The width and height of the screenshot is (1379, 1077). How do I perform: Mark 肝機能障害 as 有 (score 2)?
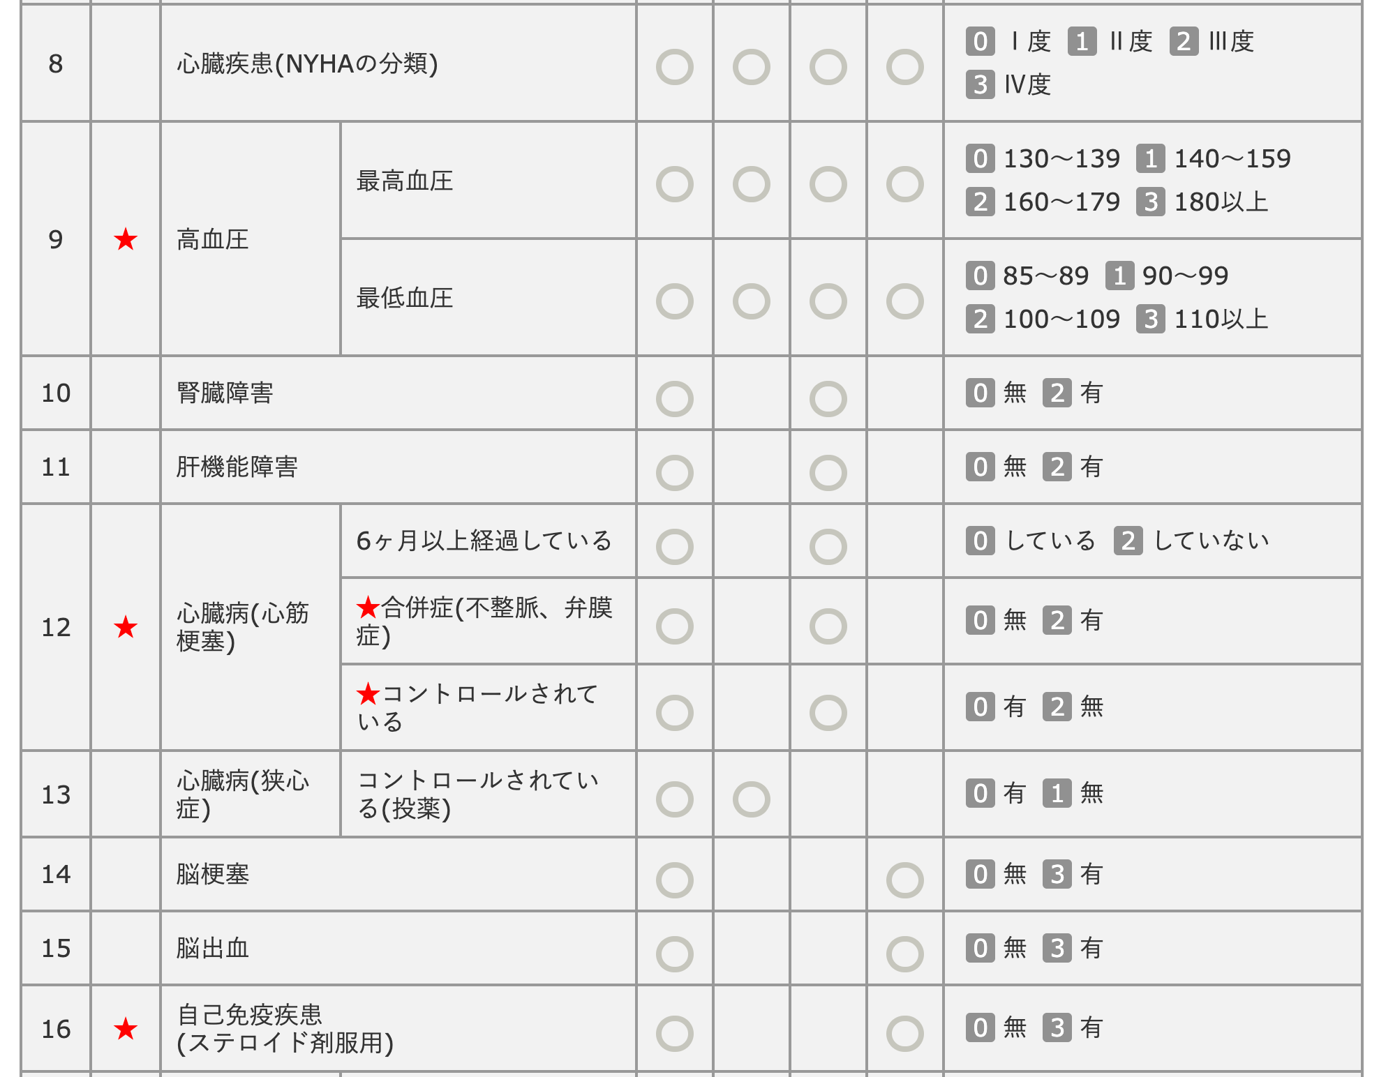[x=828, y=473]
